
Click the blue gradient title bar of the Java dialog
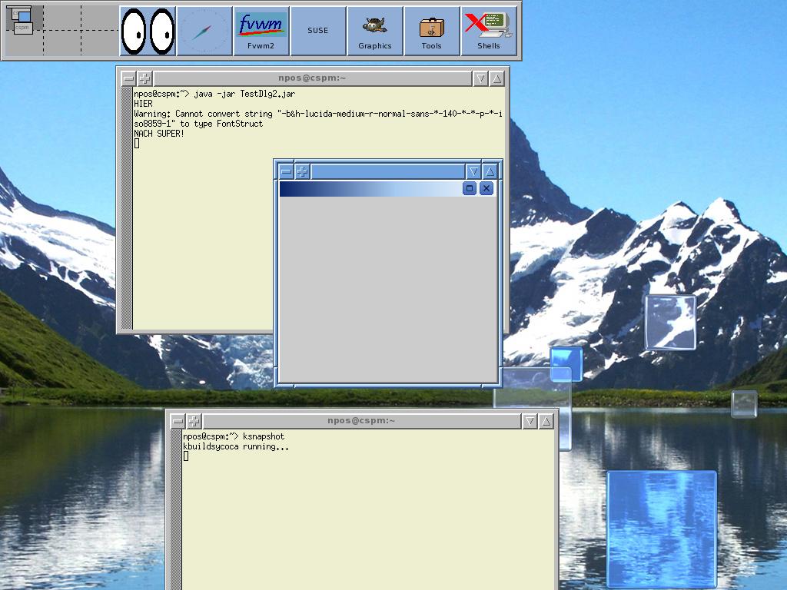(x=370, y=189)
